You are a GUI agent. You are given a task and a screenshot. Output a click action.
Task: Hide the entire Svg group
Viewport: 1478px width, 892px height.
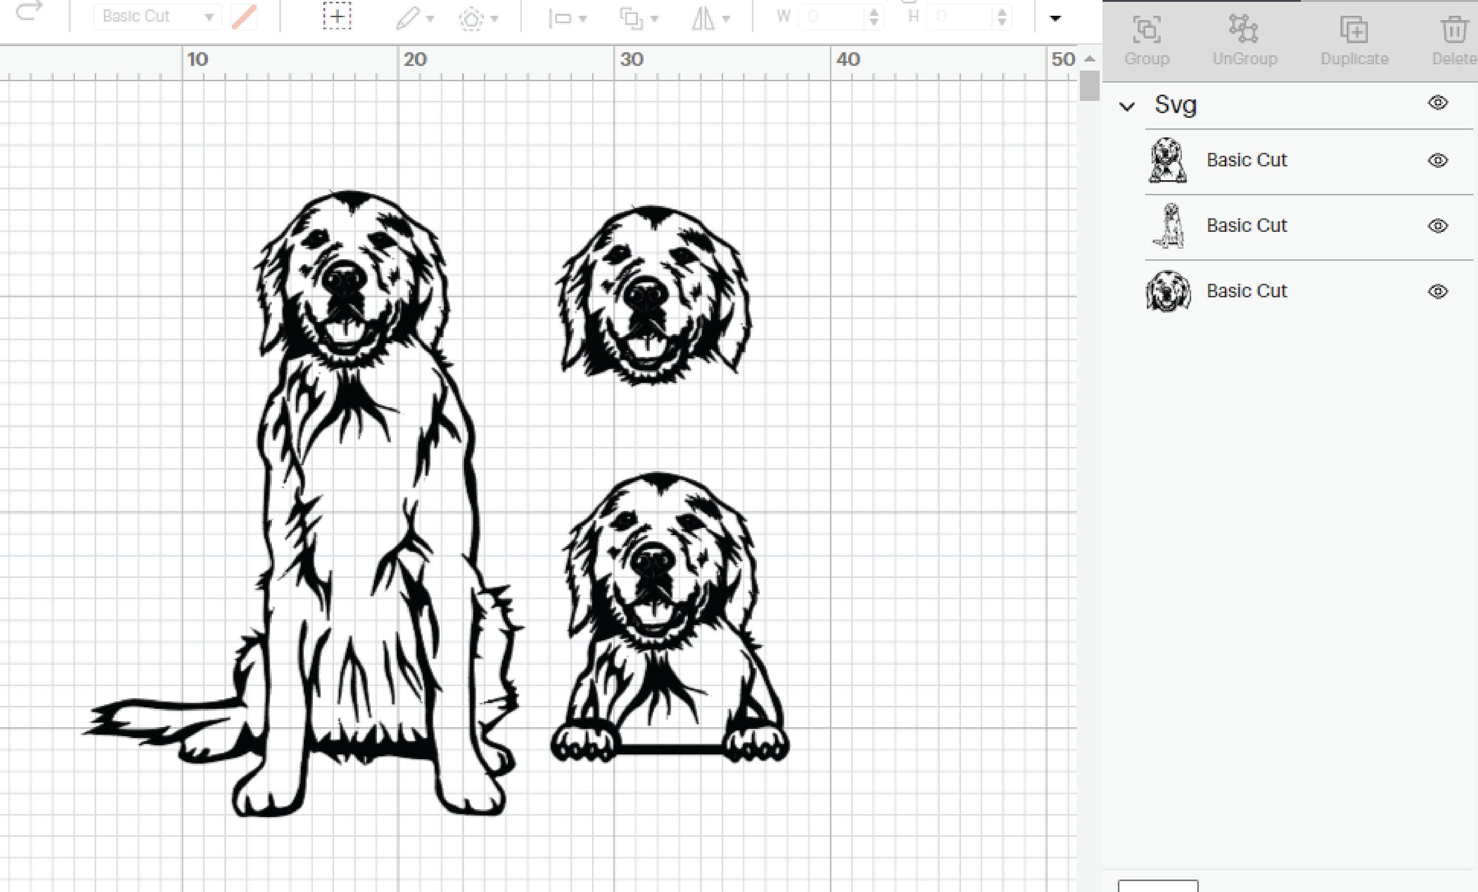coord(1438,102)
